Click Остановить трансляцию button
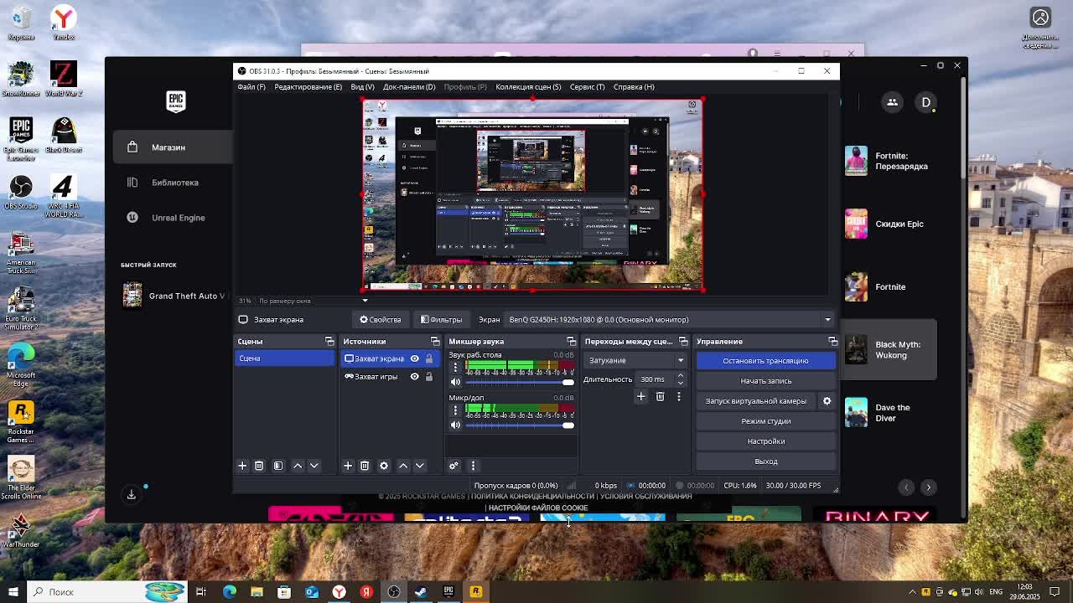 pyautogui.click(x=765, y=361)
